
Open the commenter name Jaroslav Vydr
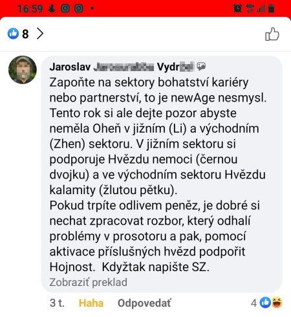pos(122,67)
